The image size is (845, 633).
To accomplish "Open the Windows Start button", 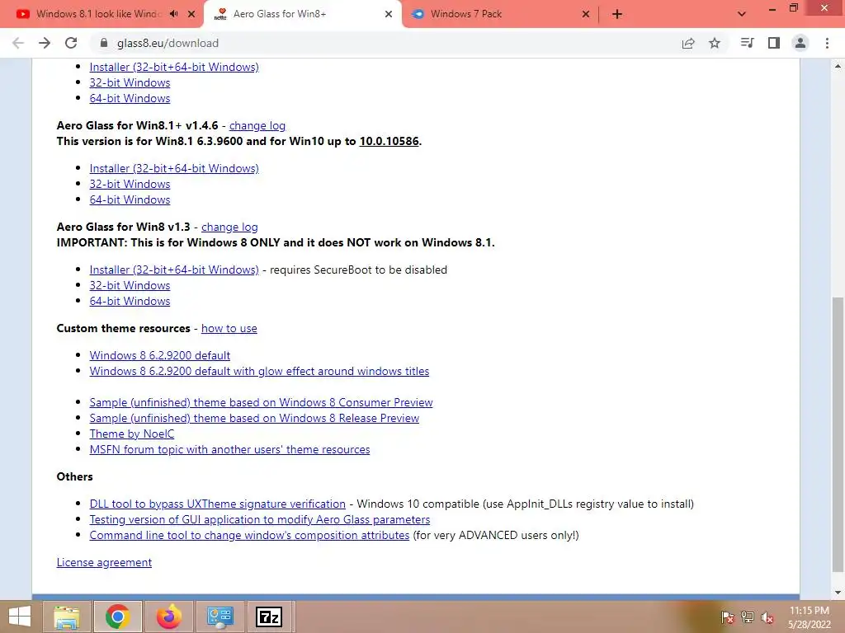I will (x=20, y=617).
